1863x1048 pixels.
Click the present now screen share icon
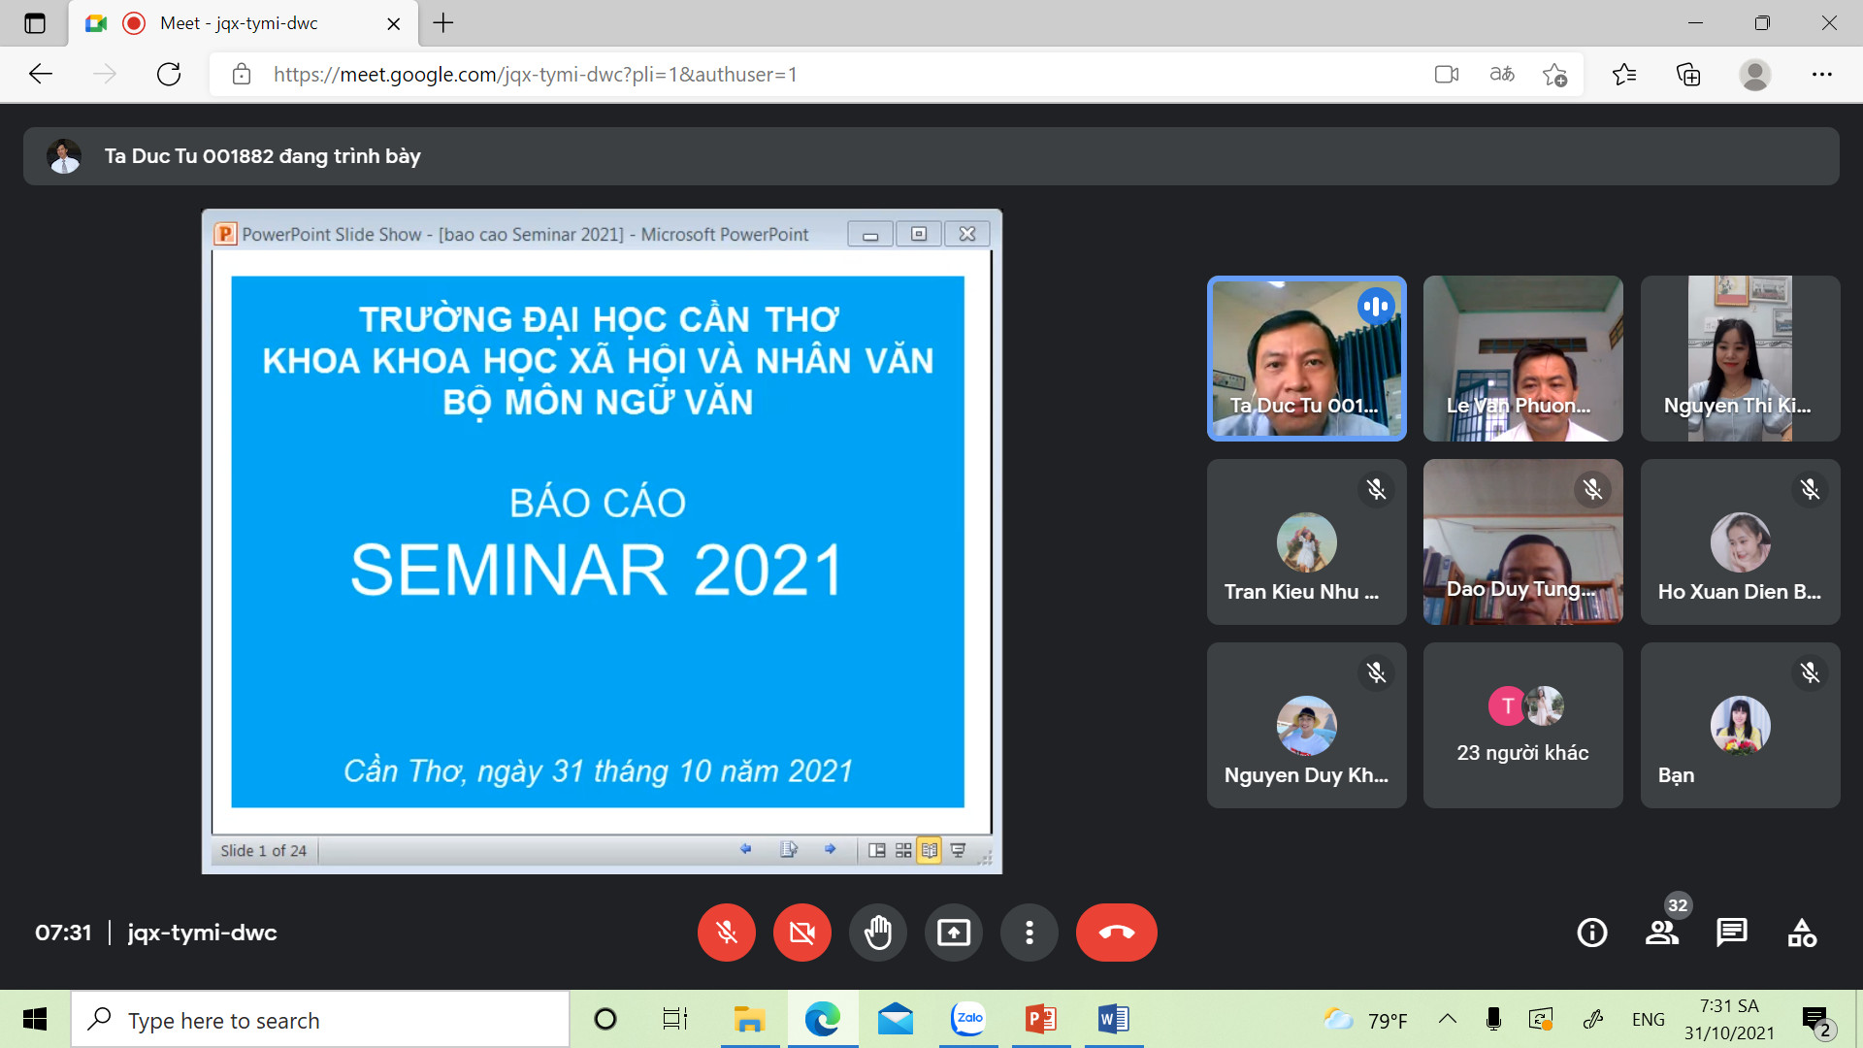pos(953,933)
